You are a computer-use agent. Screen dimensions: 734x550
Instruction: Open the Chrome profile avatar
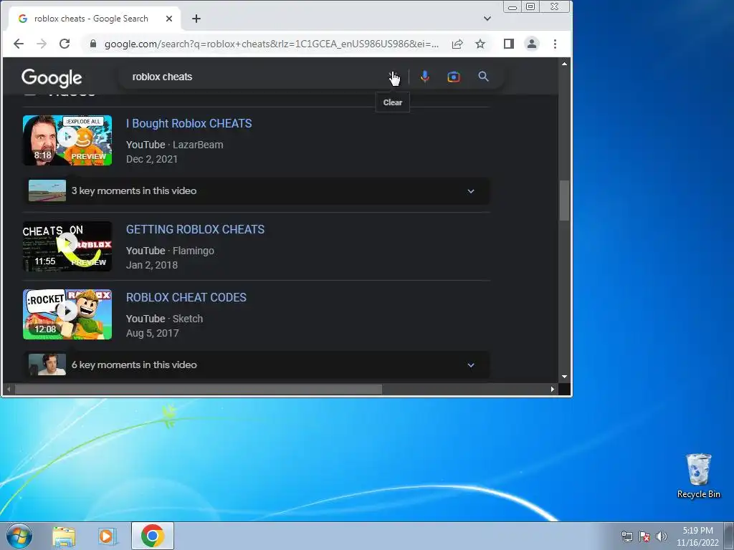[532, 44]
